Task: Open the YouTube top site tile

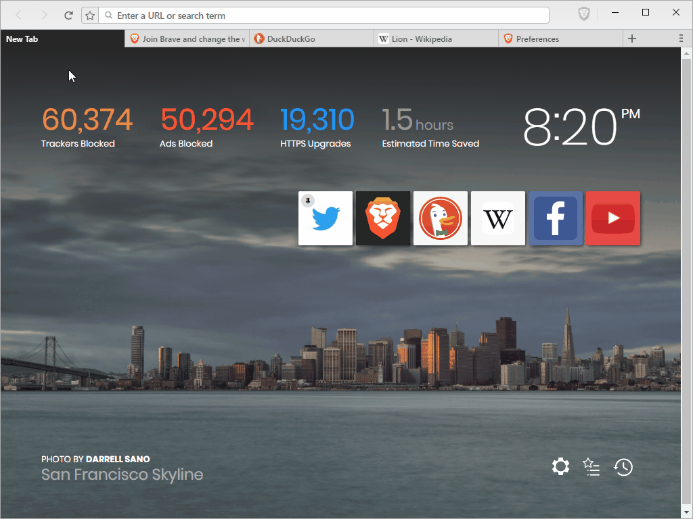Action: point(613,218)
